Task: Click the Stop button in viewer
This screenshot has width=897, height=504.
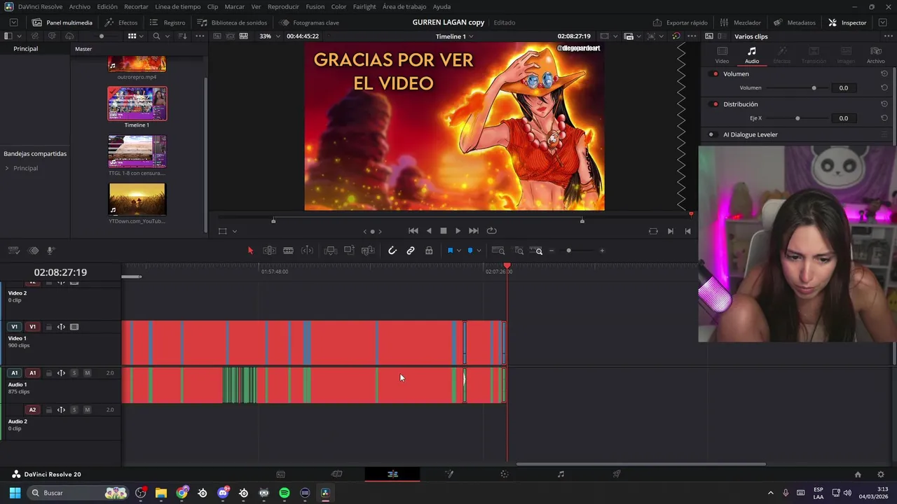Action: coord(444,231)
